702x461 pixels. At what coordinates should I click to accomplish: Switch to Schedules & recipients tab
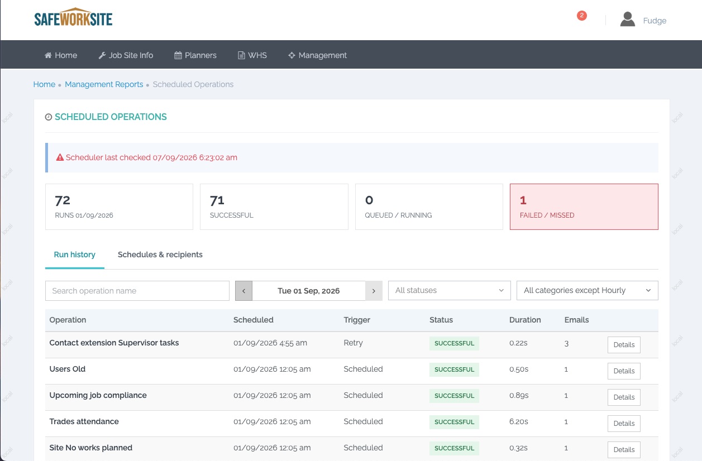[x=160, y=254]
